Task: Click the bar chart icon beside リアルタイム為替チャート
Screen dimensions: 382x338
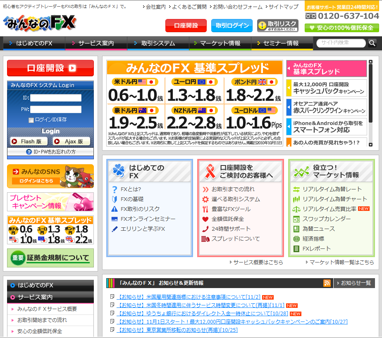Action: click(x=296, y=199)
